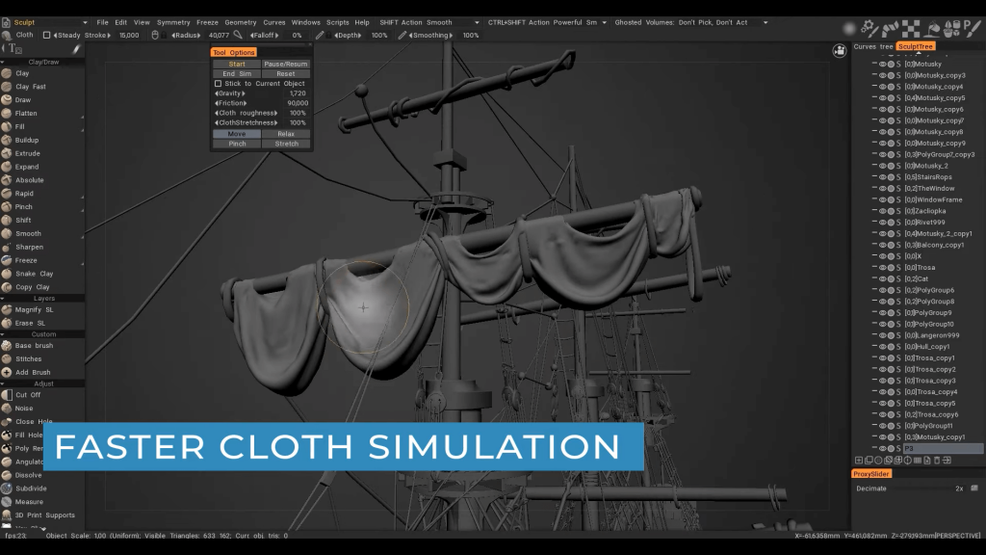The image size is (986, 555).
Task: Toggle ghost sphere on Balcony_copy1 layer
Action: click(891, 246)
